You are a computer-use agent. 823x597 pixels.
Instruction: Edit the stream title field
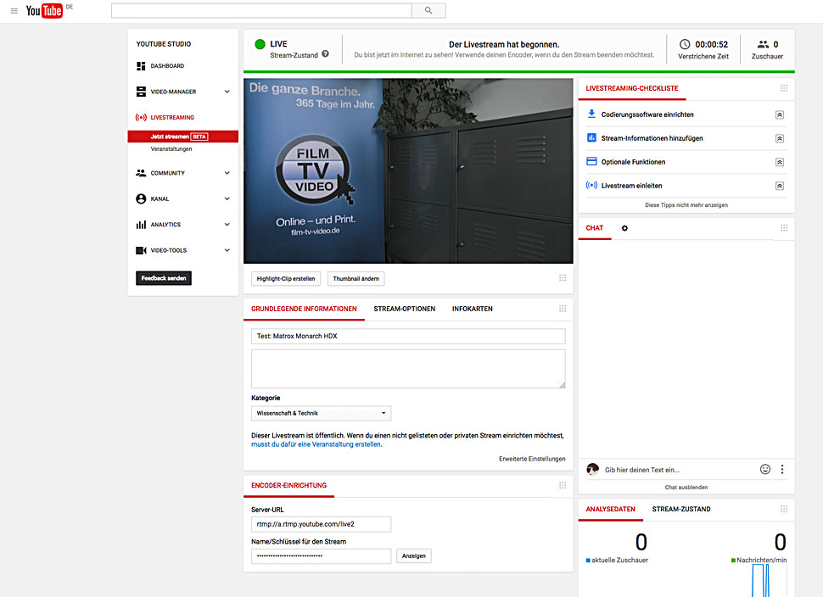[408, 337]
